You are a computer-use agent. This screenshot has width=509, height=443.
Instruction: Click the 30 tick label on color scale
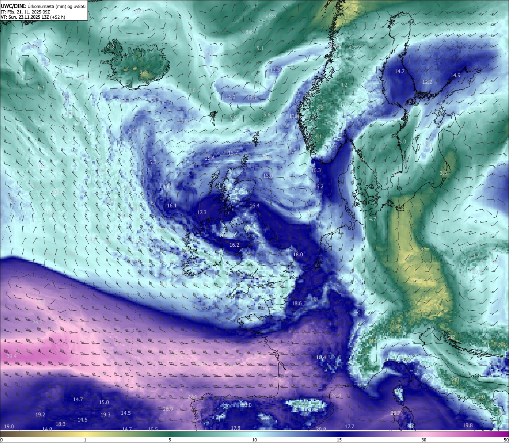tap(424, 440)
